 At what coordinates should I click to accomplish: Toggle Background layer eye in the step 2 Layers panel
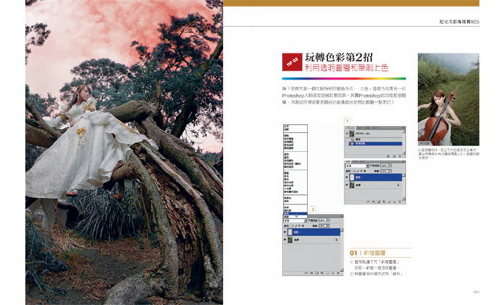[285, 240]
